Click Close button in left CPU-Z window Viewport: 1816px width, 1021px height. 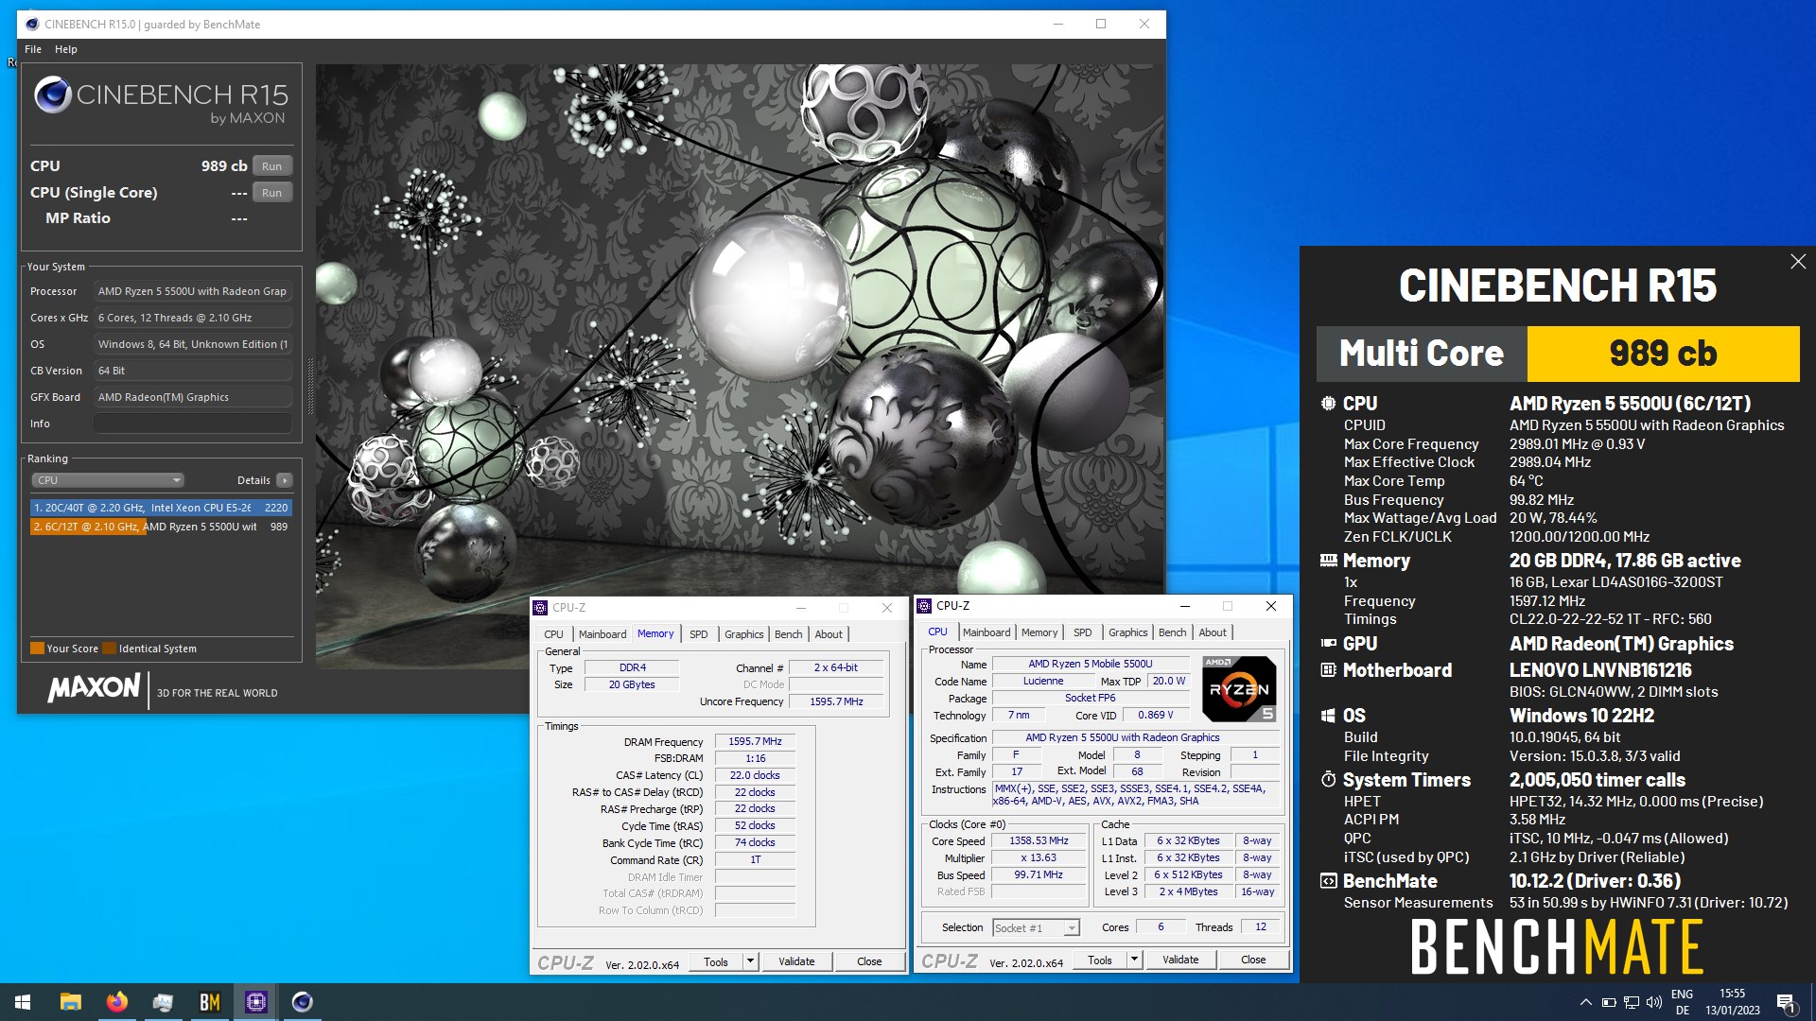click(x=869, y=961)
